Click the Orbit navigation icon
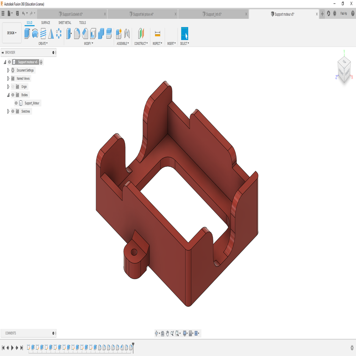Image resolution: width=356 pixels, height=356 pixels. point(156,333)
